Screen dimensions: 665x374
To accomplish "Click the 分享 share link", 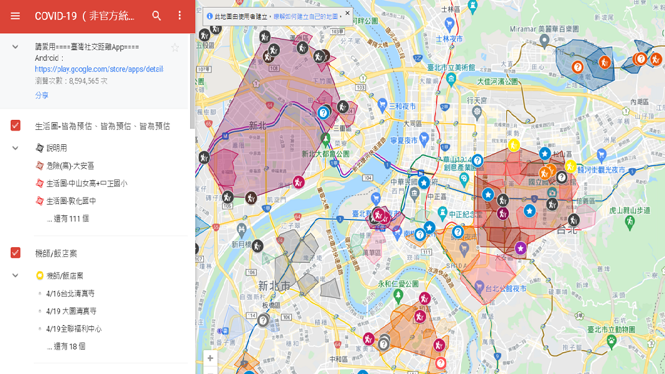I will pyautogui.click(x=41, y=95).
